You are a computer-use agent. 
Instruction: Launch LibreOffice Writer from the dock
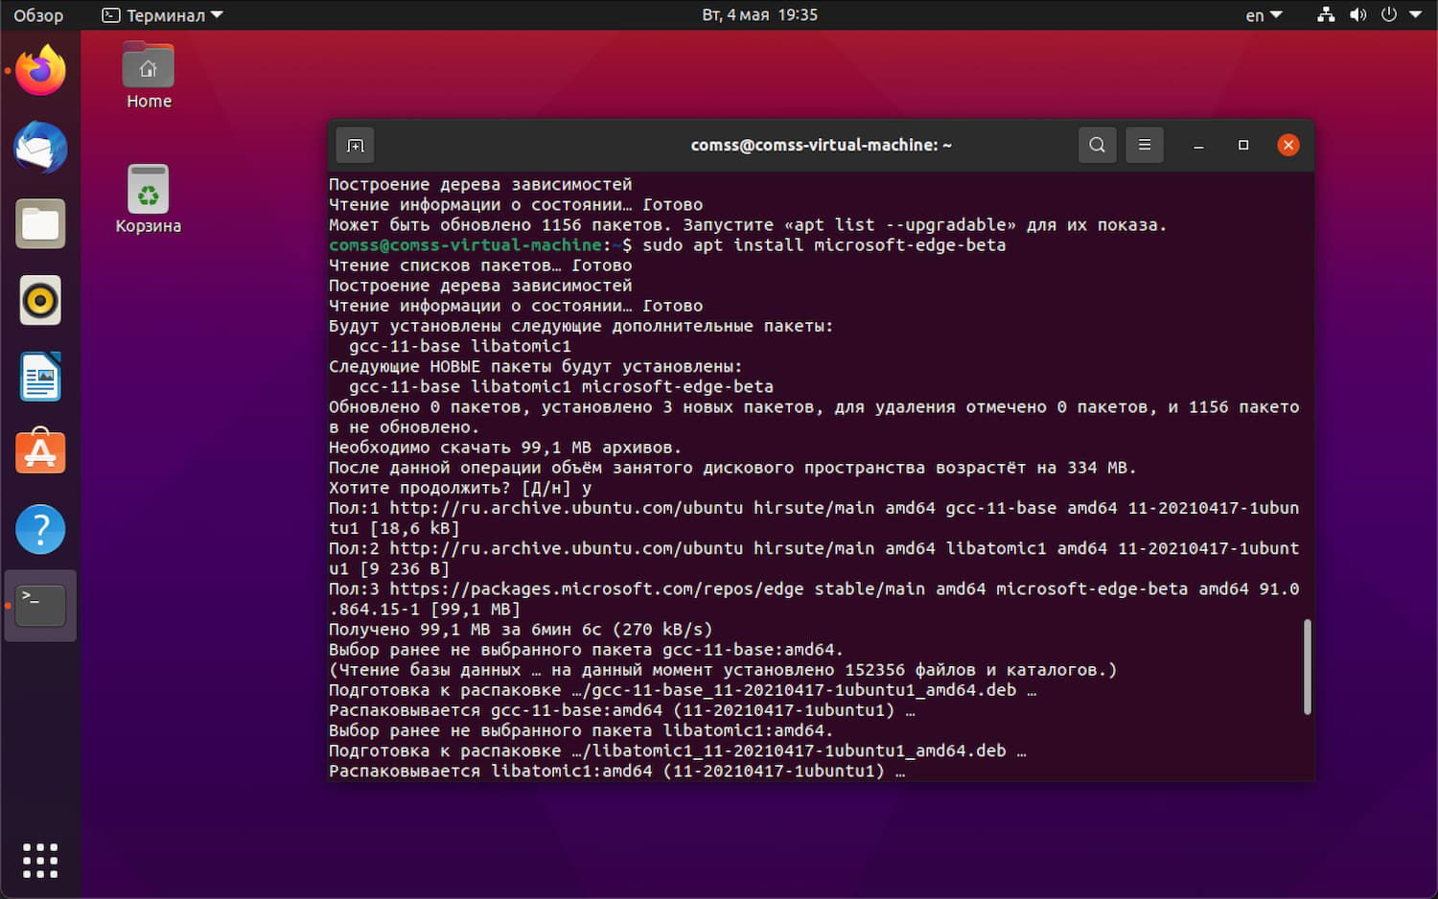[x=39, y=376]
